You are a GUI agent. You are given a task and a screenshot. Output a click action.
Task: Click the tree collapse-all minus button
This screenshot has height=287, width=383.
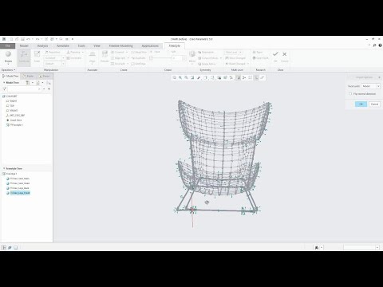tap(44, 88)
